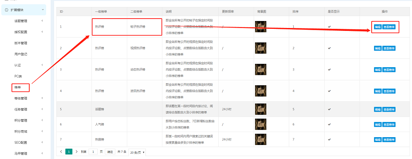Click 查看榜单 for the 热搜榜 row
Screen dimensions: 412x159
(389, 140)
